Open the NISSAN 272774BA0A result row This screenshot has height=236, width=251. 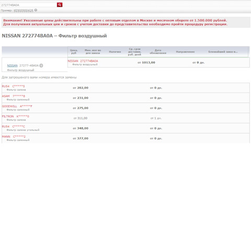pyautogui.click(x=158, y=62)
